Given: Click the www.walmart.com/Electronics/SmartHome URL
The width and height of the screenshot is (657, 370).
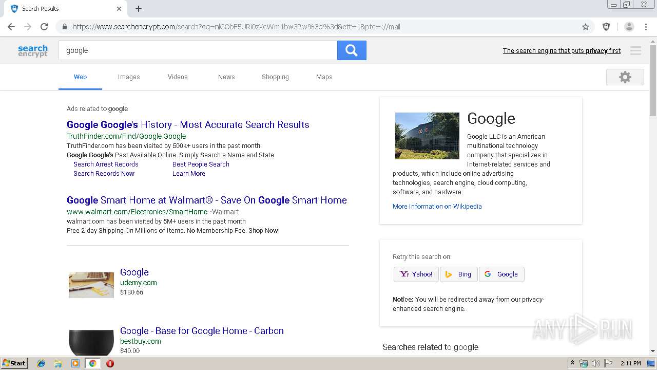Looking at the screenshot, I should tap(137, 212).
